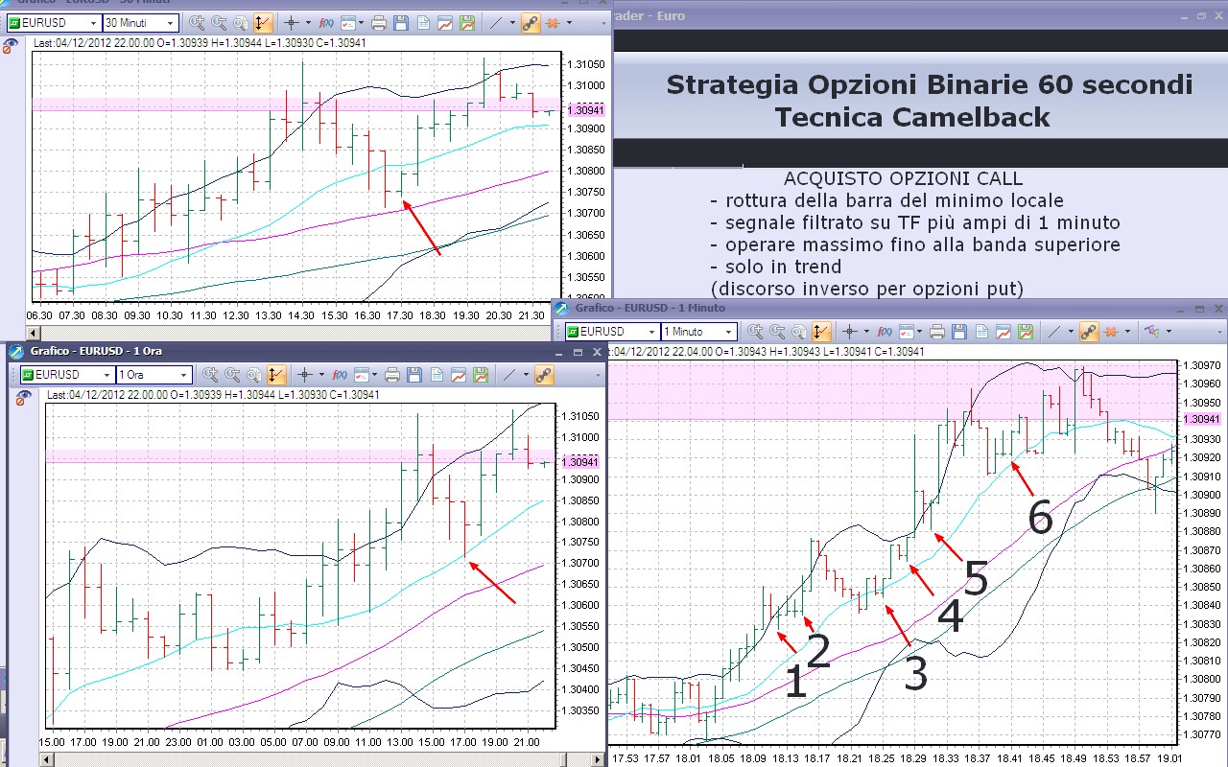This screenshot has height=767, width=1228.
Task: Toggle chart linking in the 1 Ora window
Action: pyautogui.click(x=543, y=375)
